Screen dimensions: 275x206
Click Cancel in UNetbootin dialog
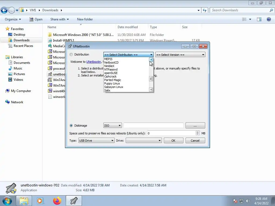click(195, 141)
